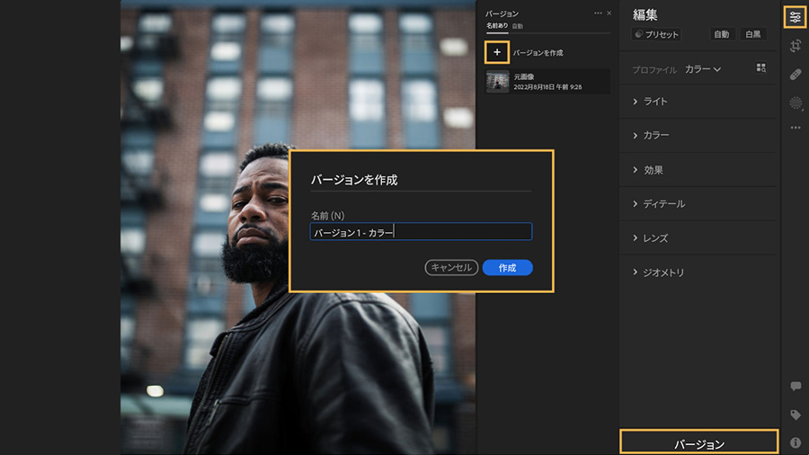Click the 2022年8月18日 date text
The image size is (809, 455).
(x=547, y=87)
